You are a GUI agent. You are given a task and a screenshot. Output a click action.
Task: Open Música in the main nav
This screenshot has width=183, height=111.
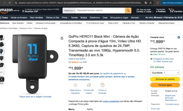click(84, 18)
